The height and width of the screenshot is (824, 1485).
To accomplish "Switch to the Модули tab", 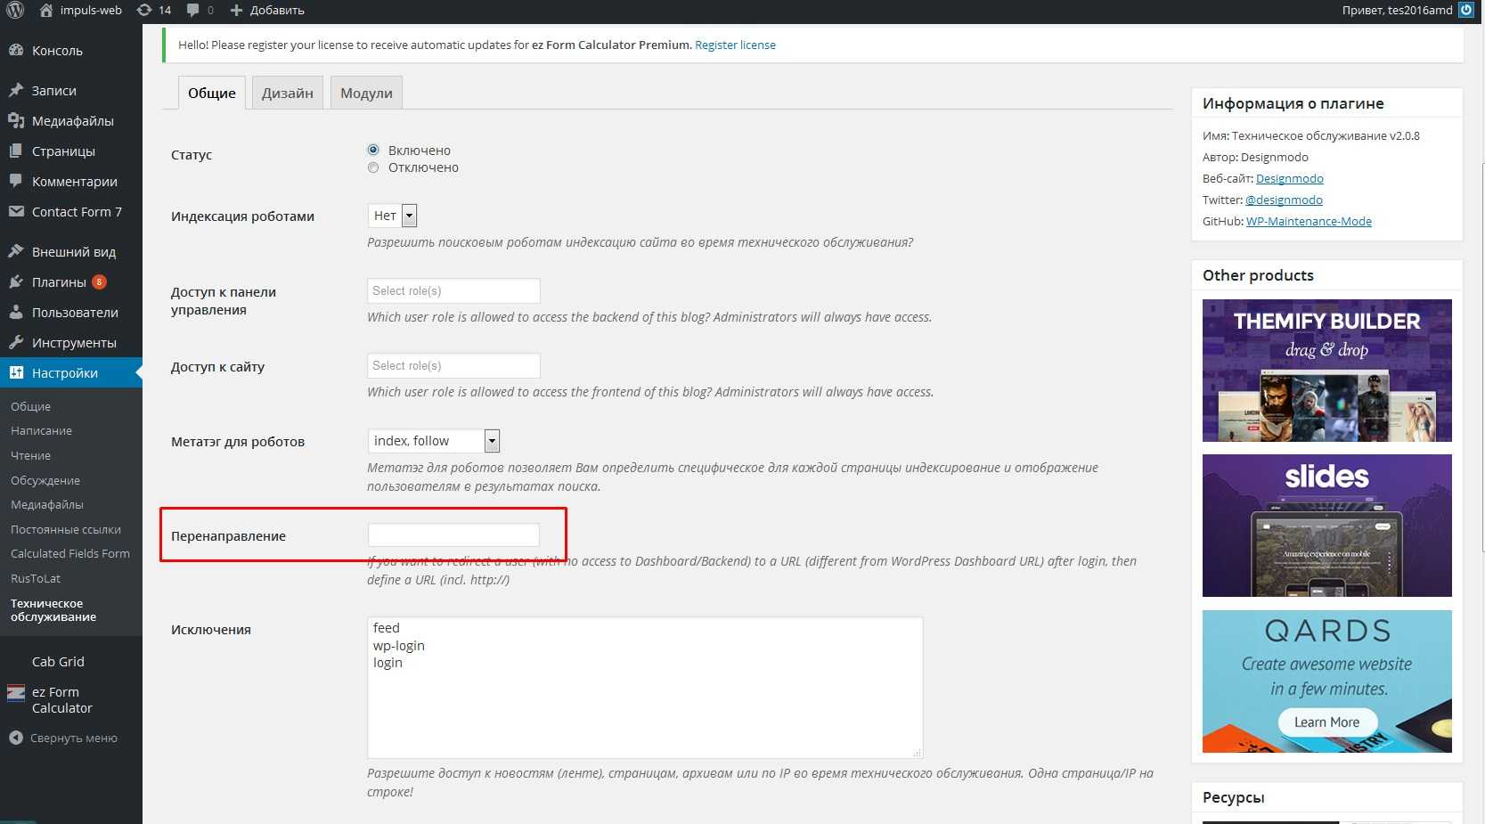I will click(x=366, y=94).
